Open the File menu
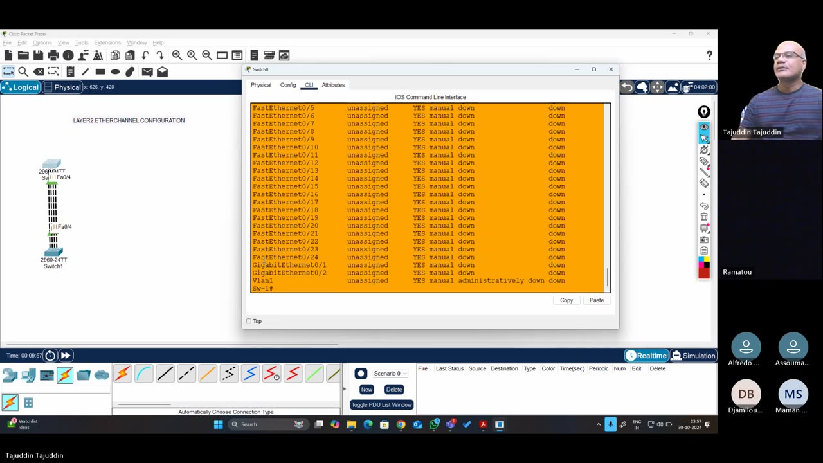This screenshot has width=823, height=463. click(x=7, y=42)
